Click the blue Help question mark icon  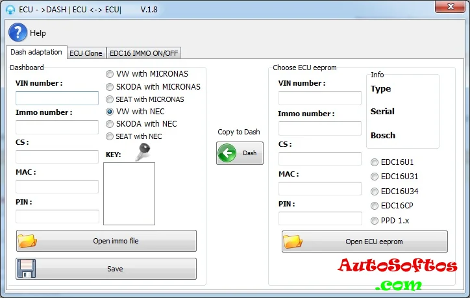[x=18, y=32]
